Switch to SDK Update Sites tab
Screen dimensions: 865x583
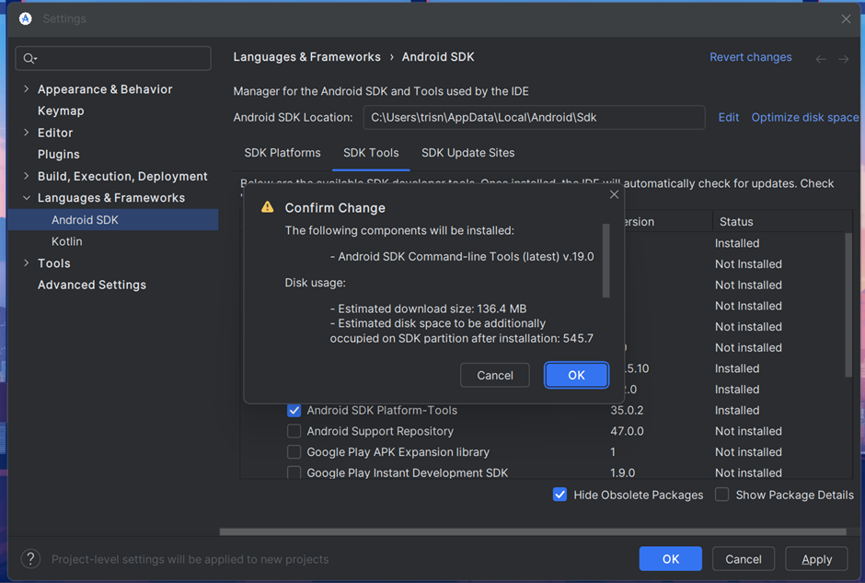[x=467, y=153]
